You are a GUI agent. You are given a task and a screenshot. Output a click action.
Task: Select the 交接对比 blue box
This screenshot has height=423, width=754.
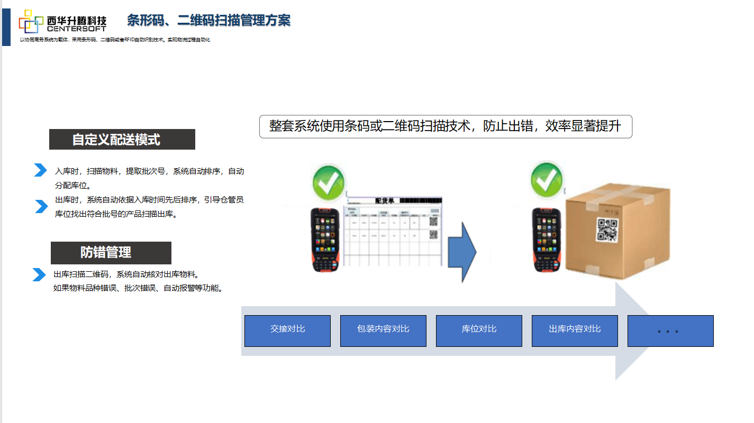point(287,331)
